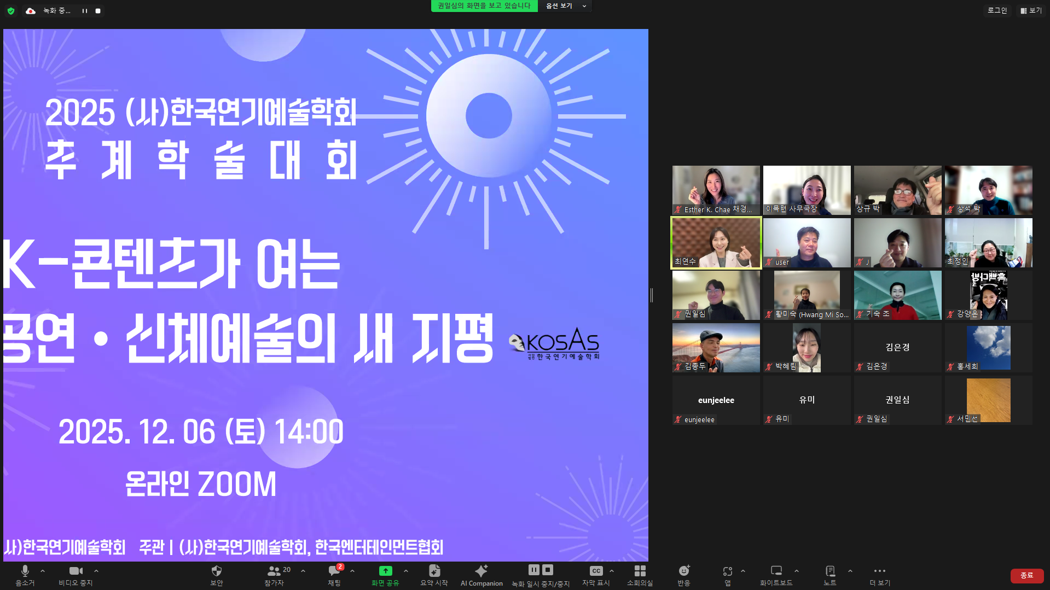
Task: Click the green 화면 공유 share icon
Action: tap(385, 571)
